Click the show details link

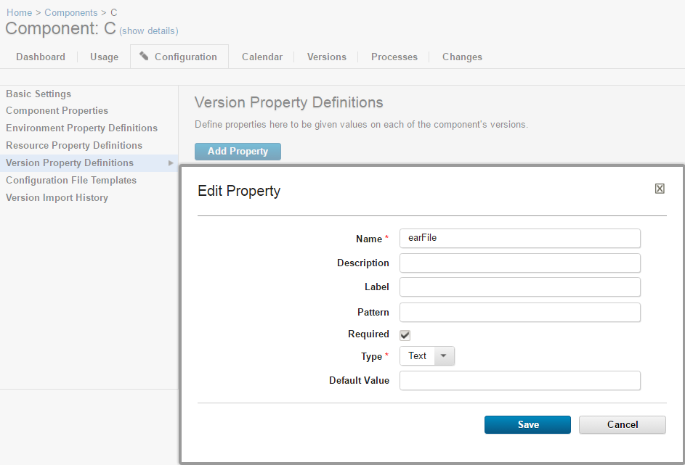(x=149, y=31)
